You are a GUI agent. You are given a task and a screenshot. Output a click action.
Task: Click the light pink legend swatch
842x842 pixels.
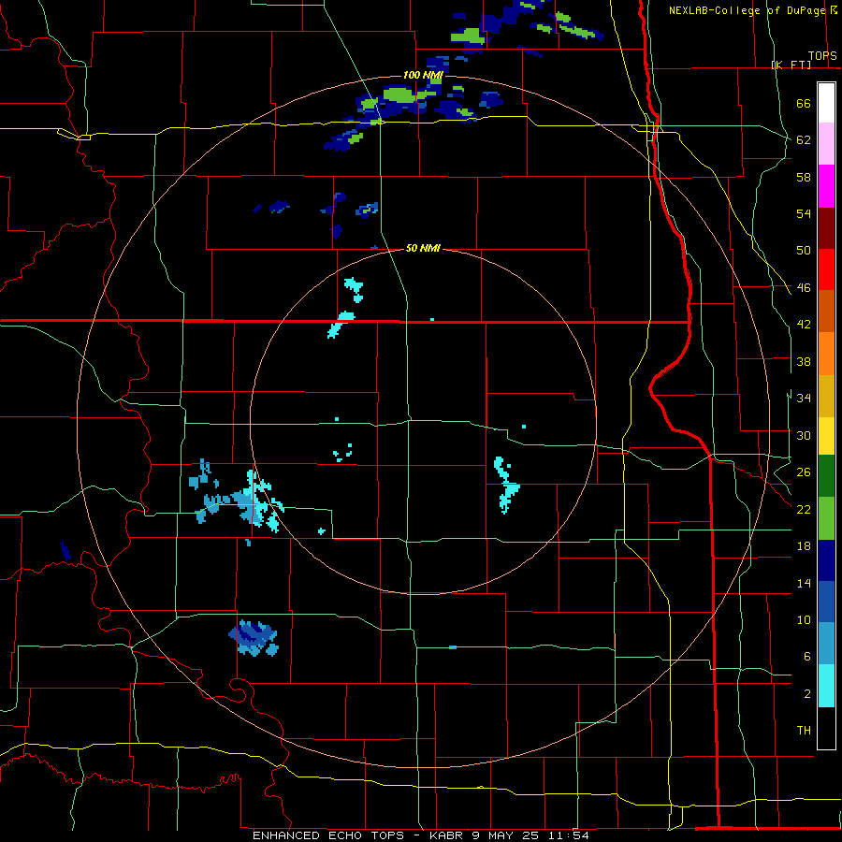826,144
